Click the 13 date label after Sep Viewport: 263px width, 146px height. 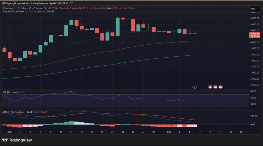click(x=231, y=132)
